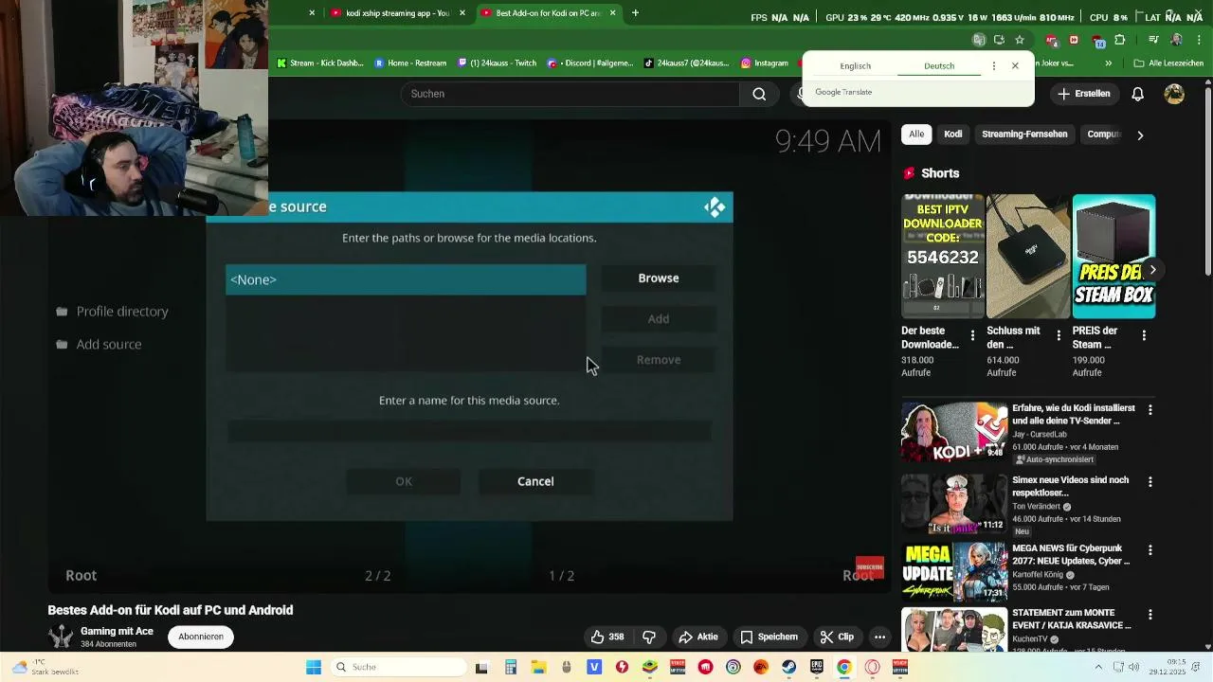Viewport: 1213px width, 682px height.
Task: Open File Explorer from the taskbar
Action: click(x=538, y=667)
